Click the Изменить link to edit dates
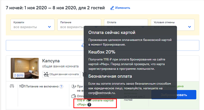This screenshot has height=110, width=204. click(x=123, y=8)
